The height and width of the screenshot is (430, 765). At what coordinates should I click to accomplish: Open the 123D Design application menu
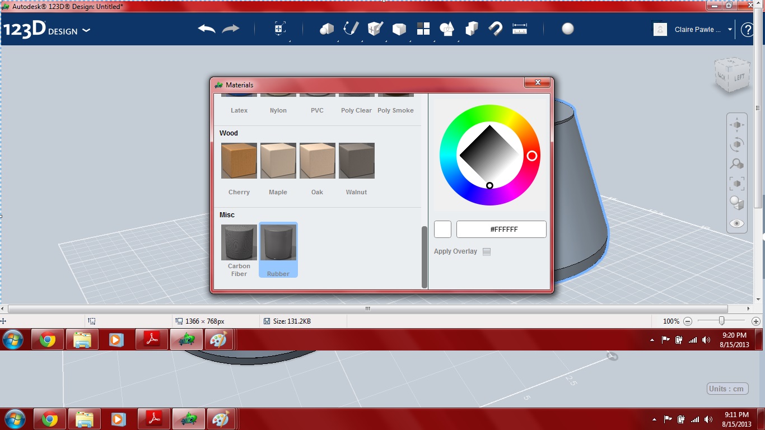(46, 30)
